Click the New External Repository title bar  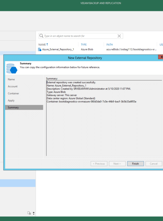[x=85, y=58]
